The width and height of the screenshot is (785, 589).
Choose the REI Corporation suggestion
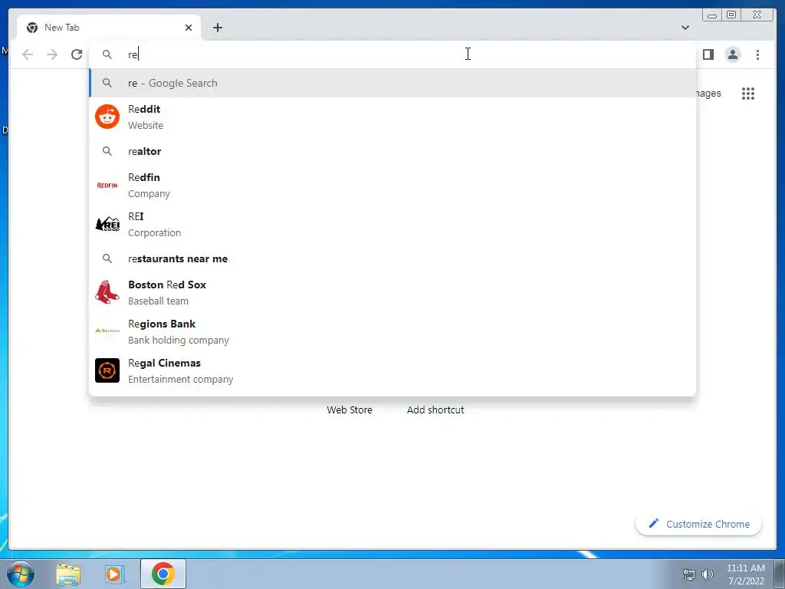click(x=392, y=225)
